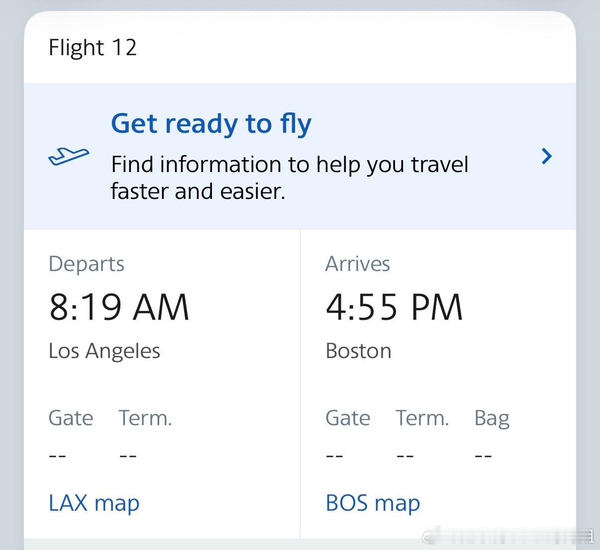Click the Boston arrival city
The width and height of the screenshot is (600, 550).
click(358, 351)
